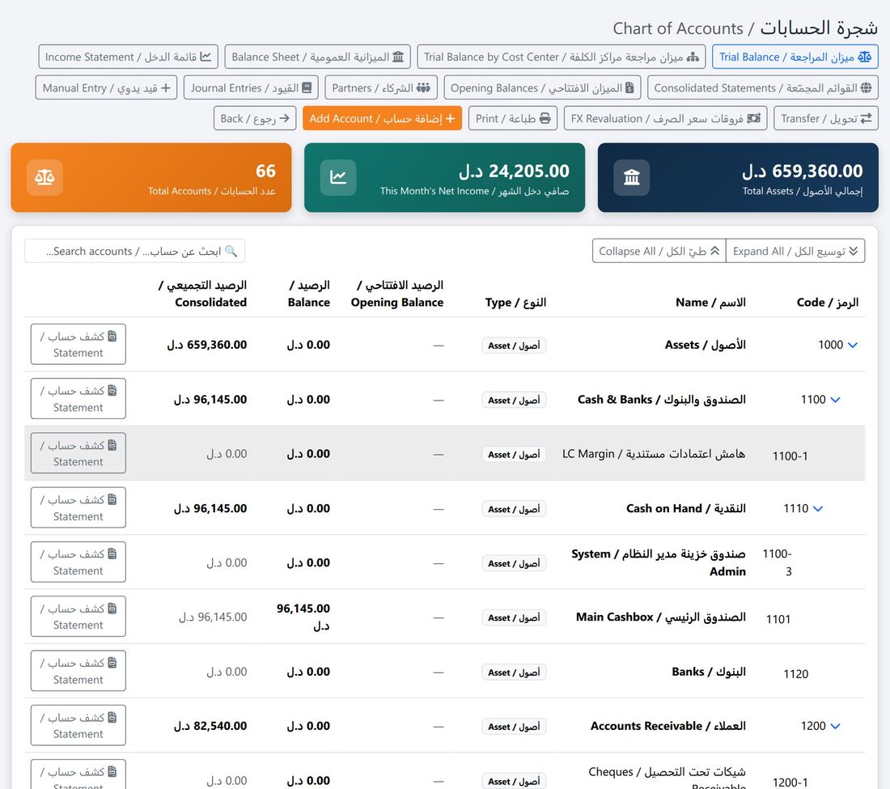890x789 pixels.
Task: Click the double-chevron icon on Collapse All
Action: coord(715,251)
